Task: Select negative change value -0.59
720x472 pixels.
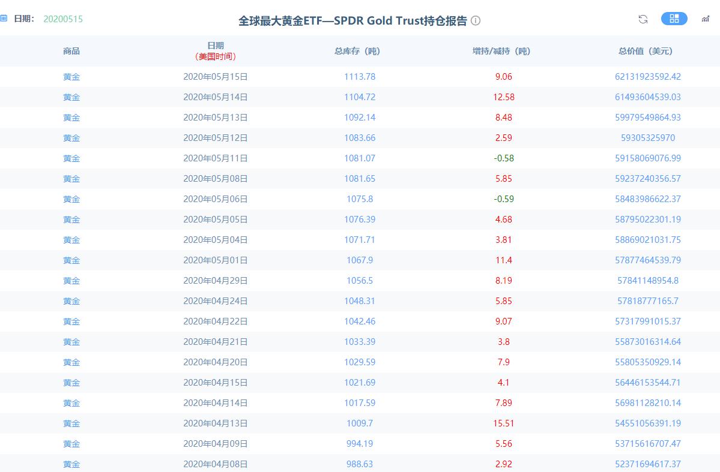Action: [504, 199]
